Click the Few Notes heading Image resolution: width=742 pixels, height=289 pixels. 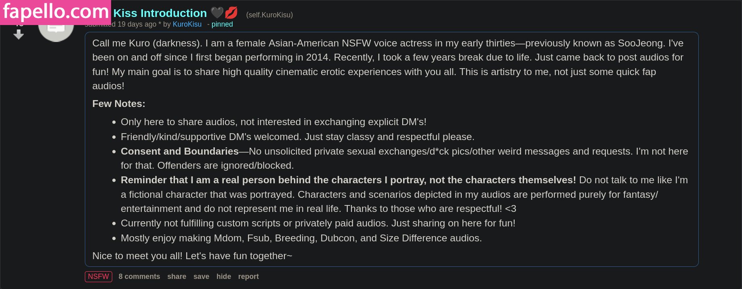click(x=119, y=104)
